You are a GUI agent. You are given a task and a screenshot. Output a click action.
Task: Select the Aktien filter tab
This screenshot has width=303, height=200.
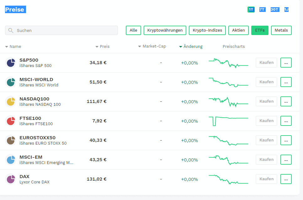pos(238,30)
